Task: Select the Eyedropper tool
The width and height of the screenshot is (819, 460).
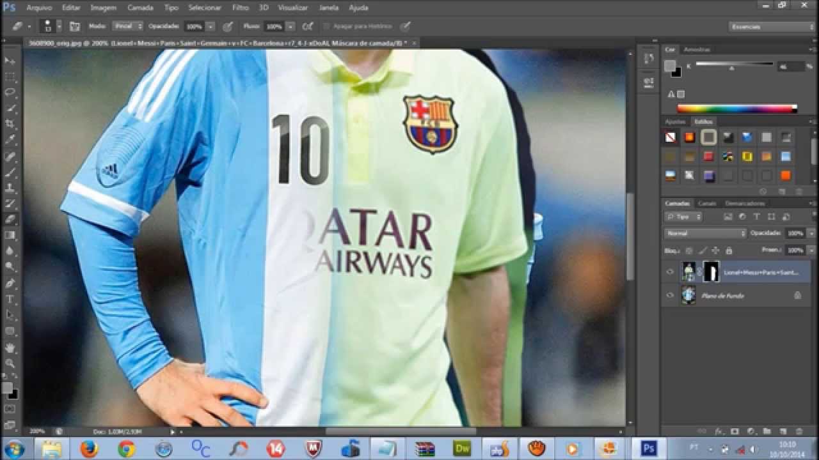Action: click(10, 140)
